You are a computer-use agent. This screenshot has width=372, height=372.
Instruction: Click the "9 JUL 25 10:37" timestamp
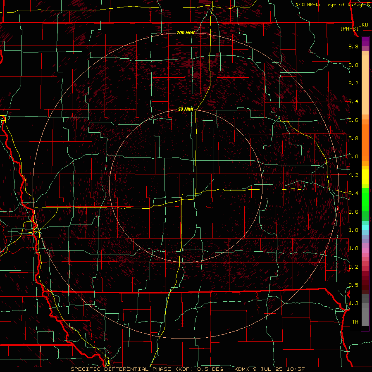coord(279,369)
